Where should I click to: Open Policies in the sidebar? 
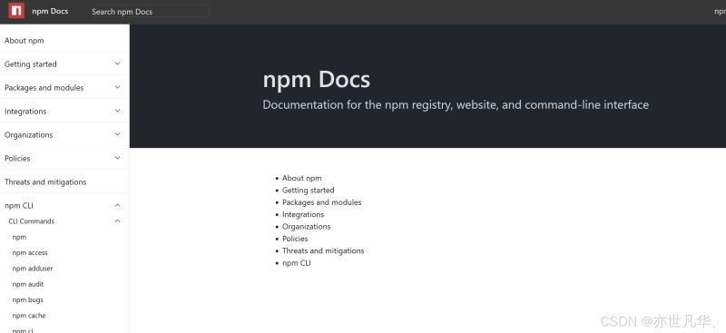(x=17, y=159)
